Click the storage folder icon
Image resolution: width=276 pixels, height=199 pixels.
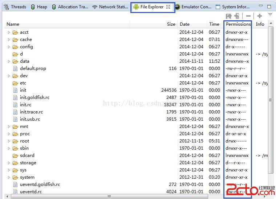(15, 163)
